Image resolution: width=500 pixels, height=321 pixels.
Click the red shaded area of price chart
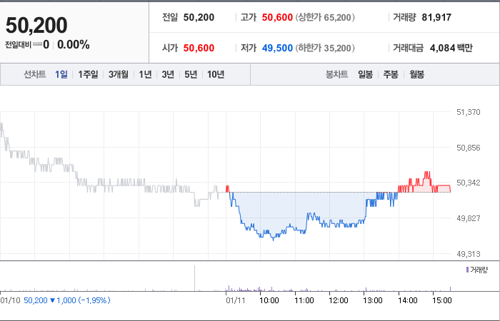(427, 188)
